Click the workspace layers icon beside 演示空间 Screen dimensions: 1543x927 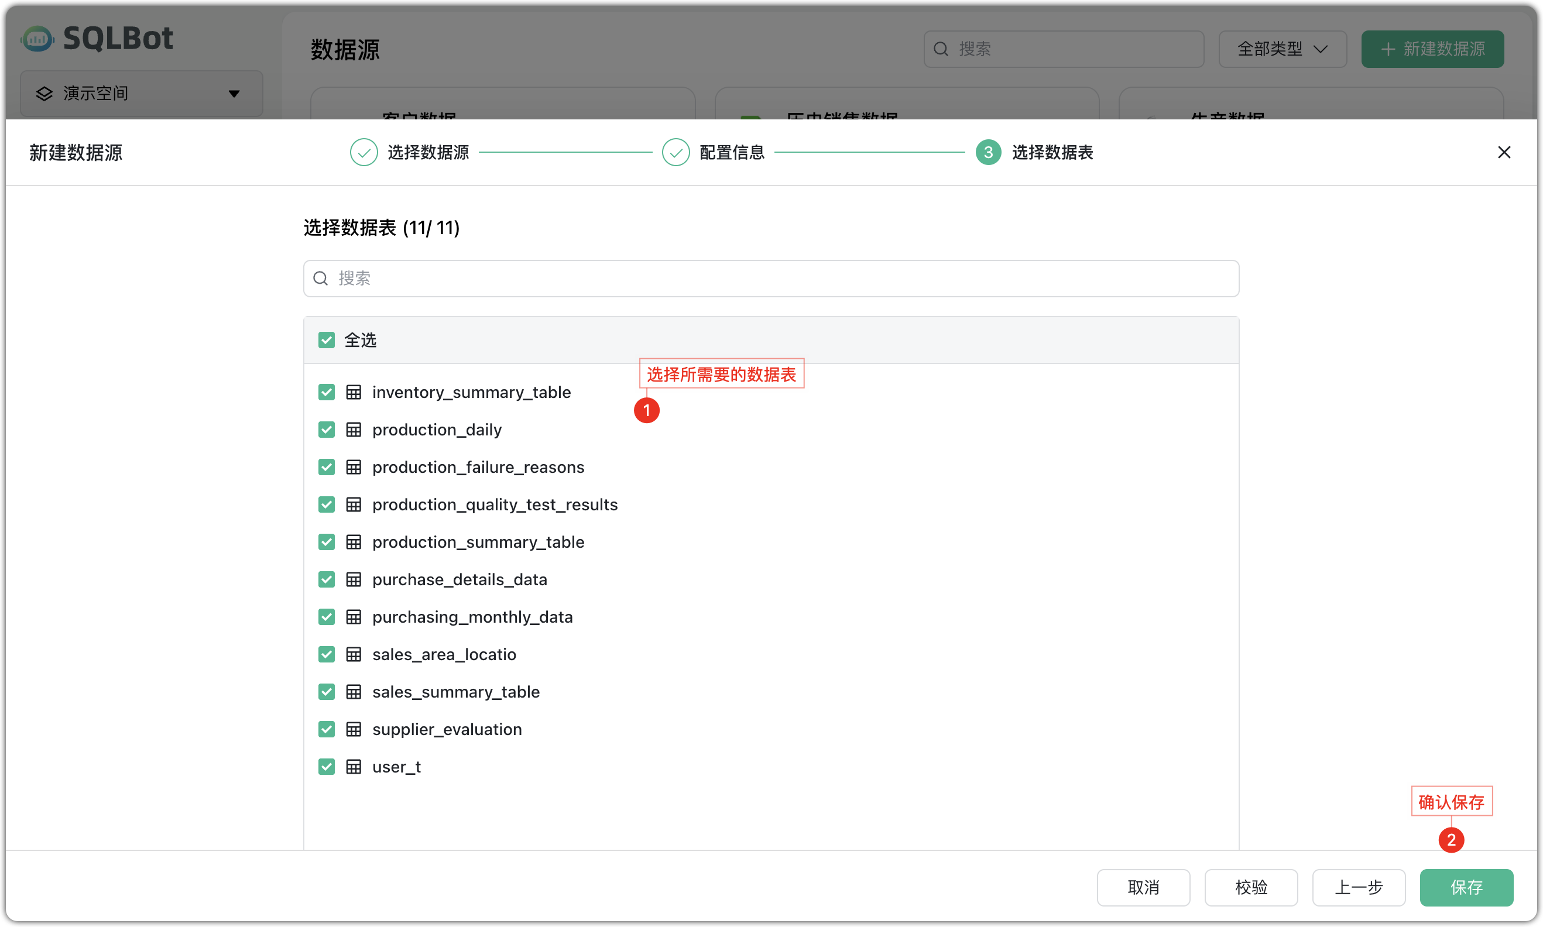click(x=44, y=93)
